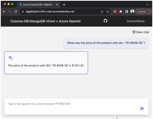Click the user question message bubble
The height and width of the screenshot is (119, 153).
[106, 43]
